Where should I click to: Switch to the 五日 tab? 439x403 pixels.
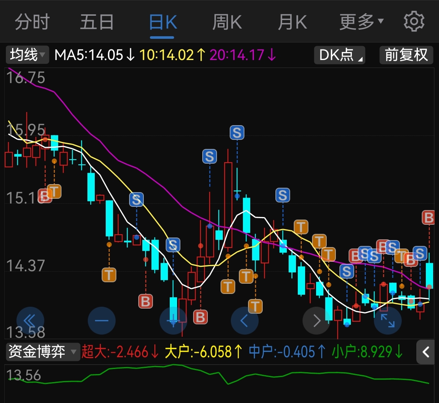click(x=97, y=22)
